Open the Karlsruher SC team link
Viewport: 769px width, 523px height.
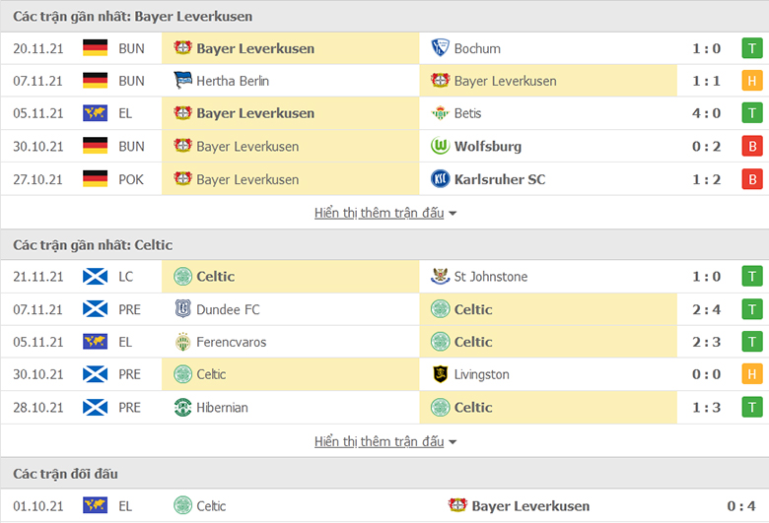pos(500,179)
